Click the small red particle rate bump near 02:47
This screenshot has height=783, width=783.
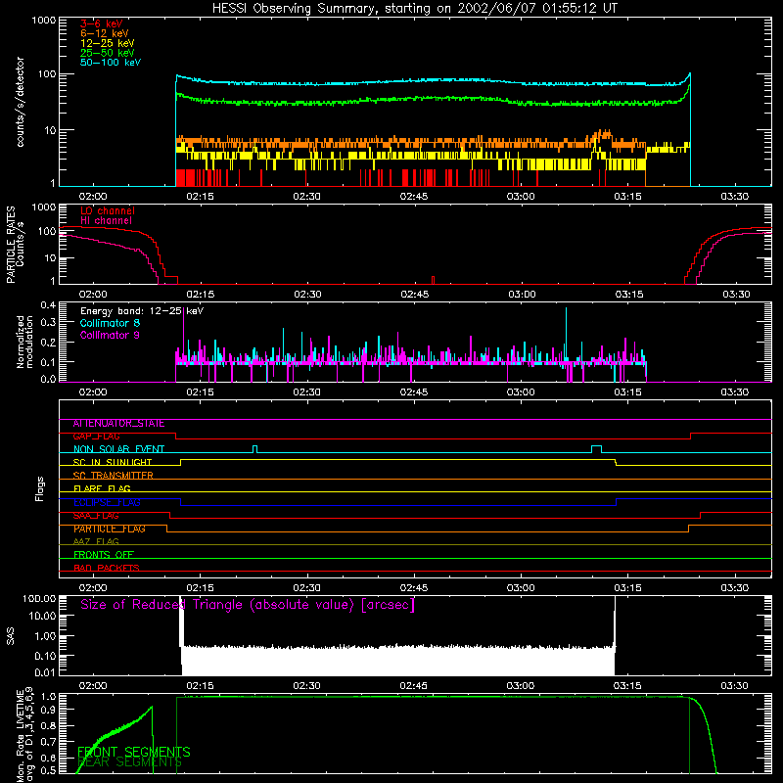(433, 280)
